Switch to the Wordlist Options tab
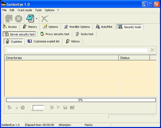This screenshot has height=128, width=161. [77, 27]
